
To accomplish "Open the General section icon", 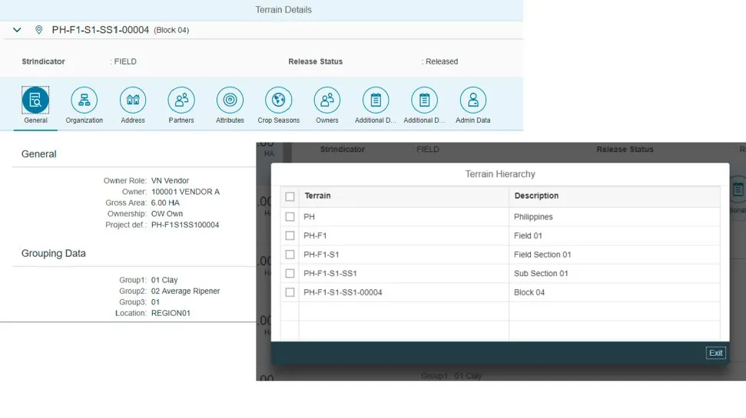I will [x=35, y=100].
